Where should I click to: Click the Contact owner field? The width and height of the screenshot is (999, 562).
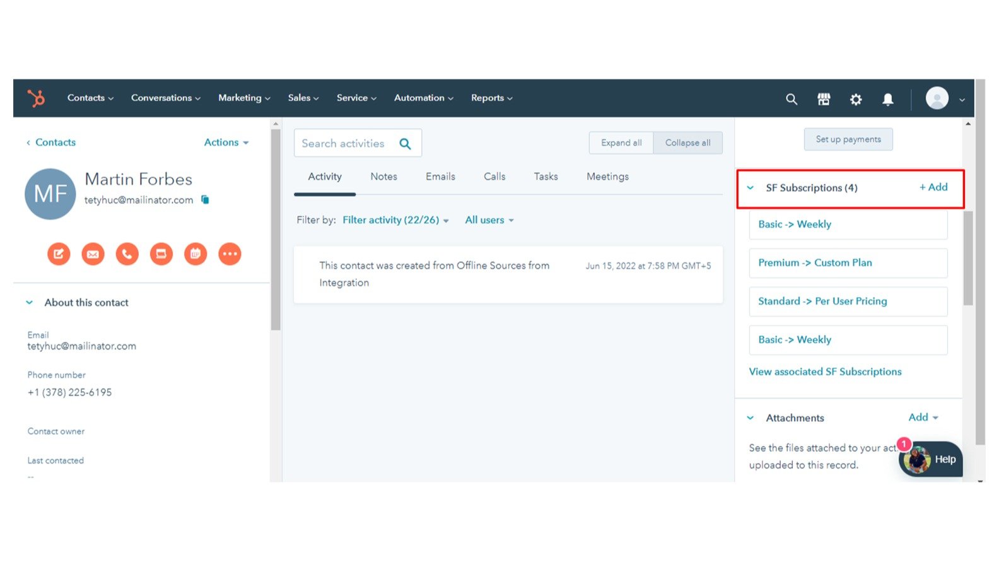[56, 431]
